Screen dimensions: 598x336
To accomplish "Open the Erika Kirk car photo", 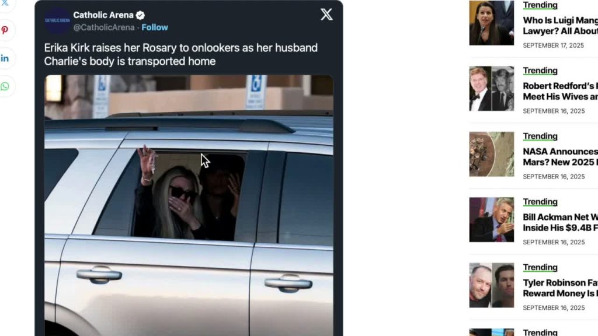I will (x=189, y=205).
